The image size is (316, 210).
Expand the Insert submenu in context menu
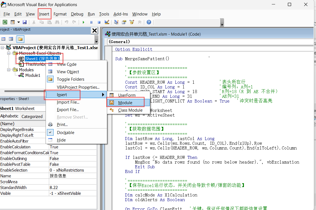76,95
